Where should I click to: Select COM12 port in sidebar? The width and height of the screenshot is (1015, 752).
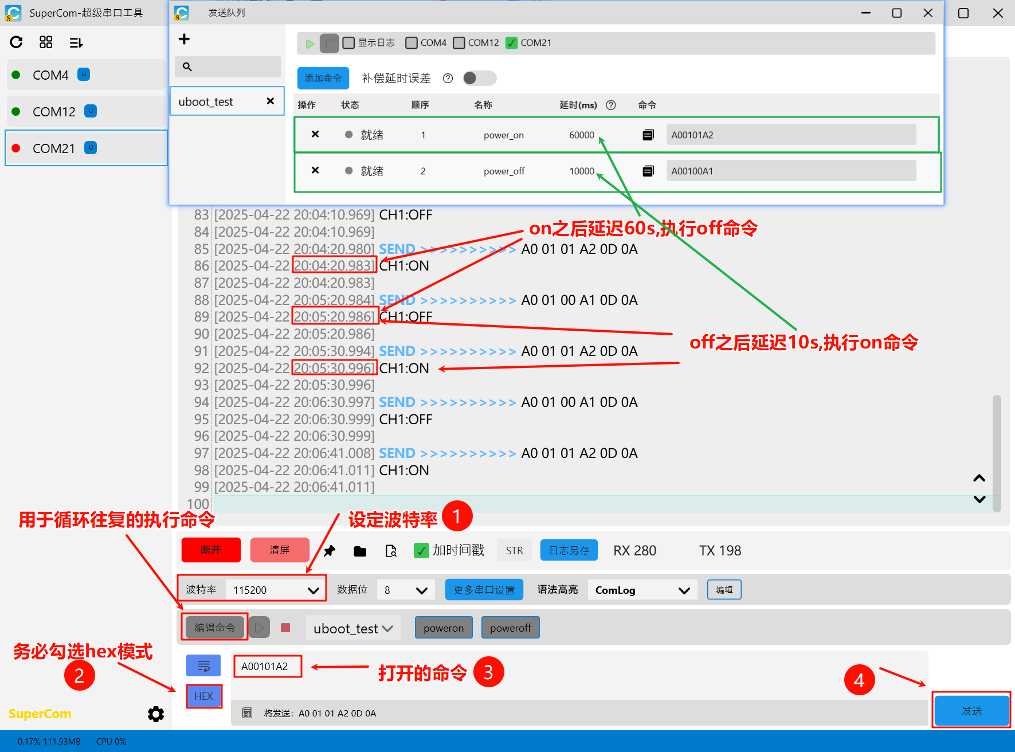86,111
